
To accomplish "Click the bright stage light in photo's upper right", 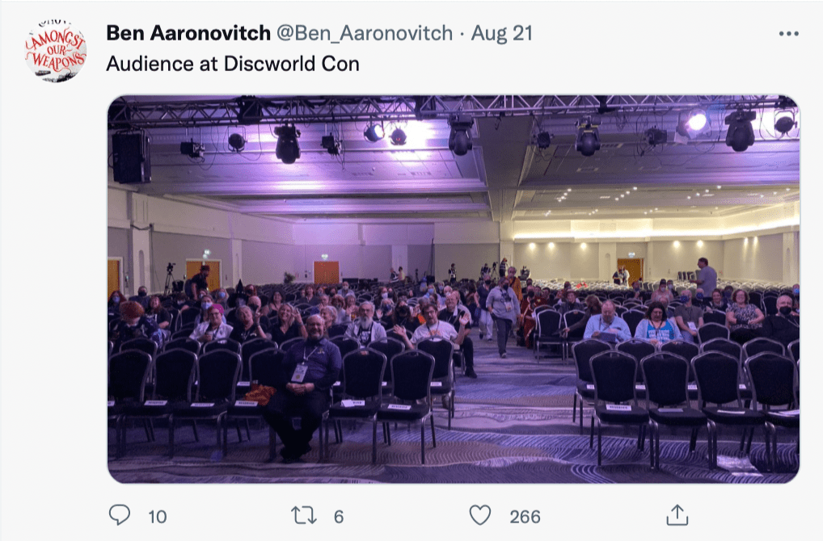I will [x=695, y=123].
